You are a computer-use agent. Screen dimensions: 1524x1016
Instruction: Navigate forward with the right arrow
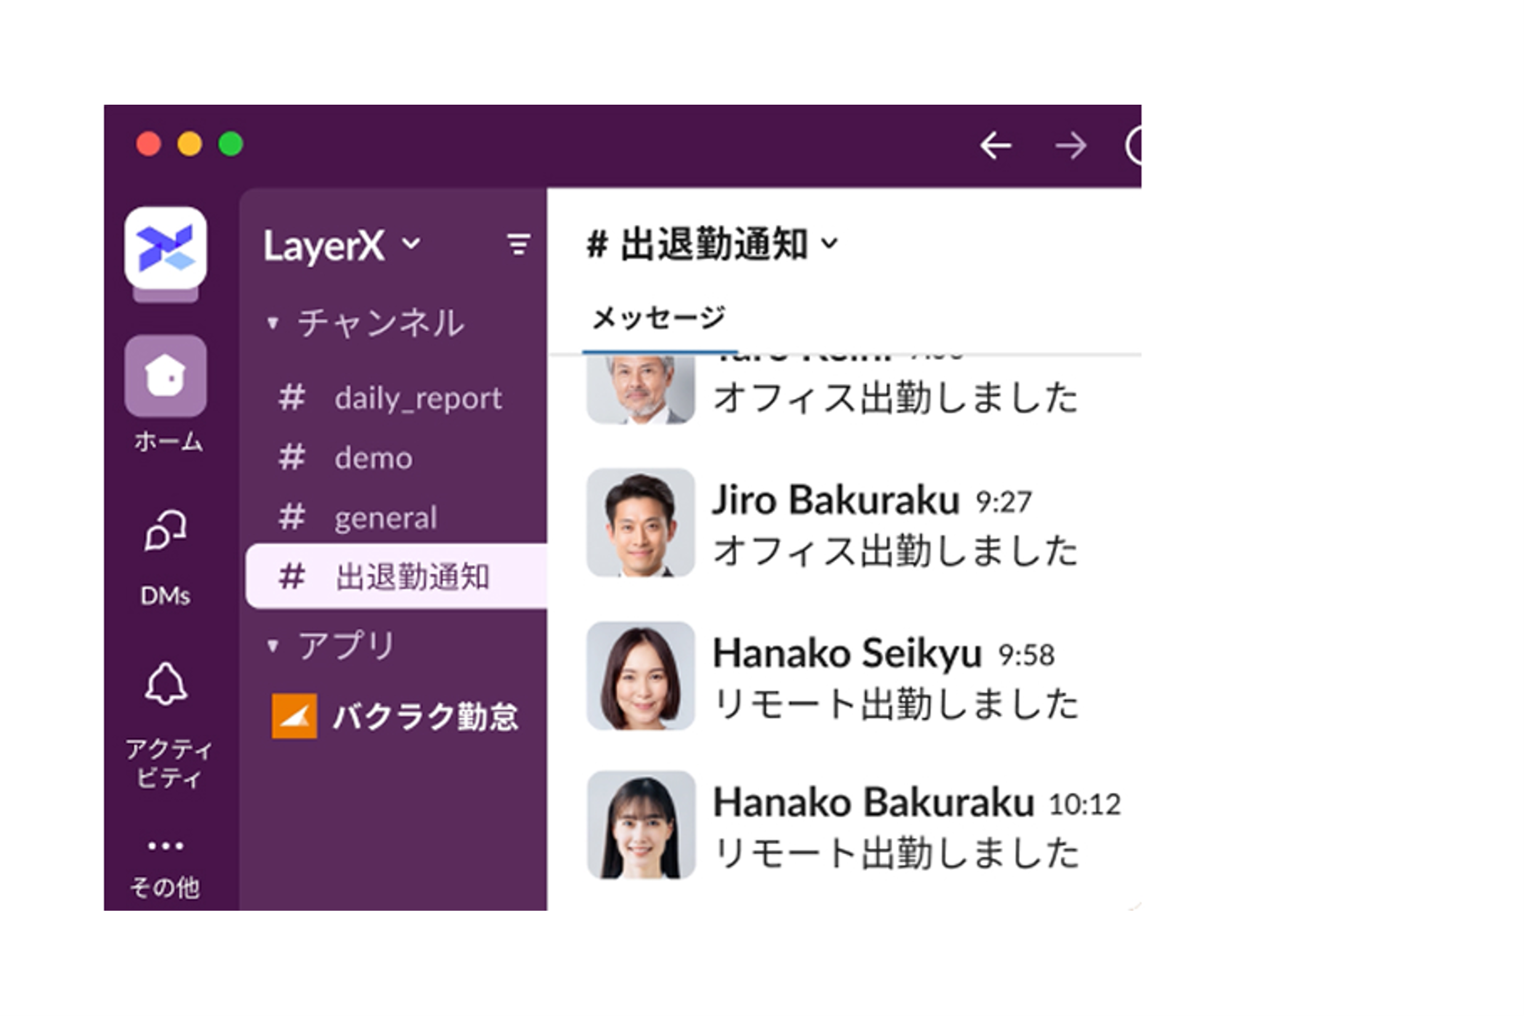(1070, 145)
